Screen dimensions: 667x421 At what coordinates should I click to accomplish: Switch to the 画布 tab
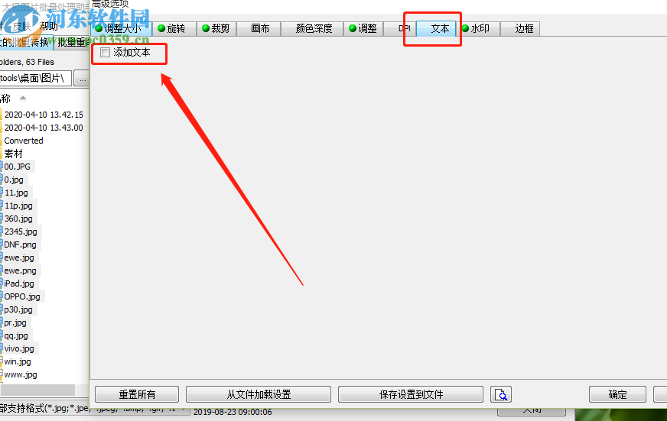[x=259, y=28]
